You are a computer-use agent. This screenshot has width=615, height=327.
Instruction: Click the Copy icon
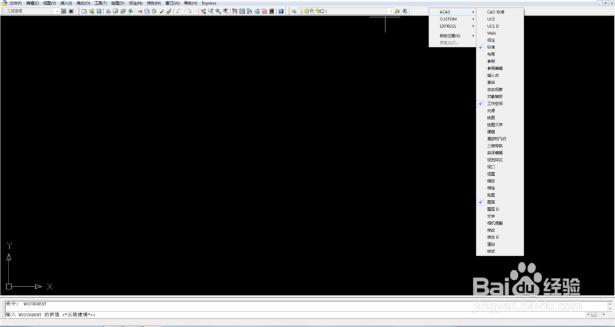tap(147, 11)
